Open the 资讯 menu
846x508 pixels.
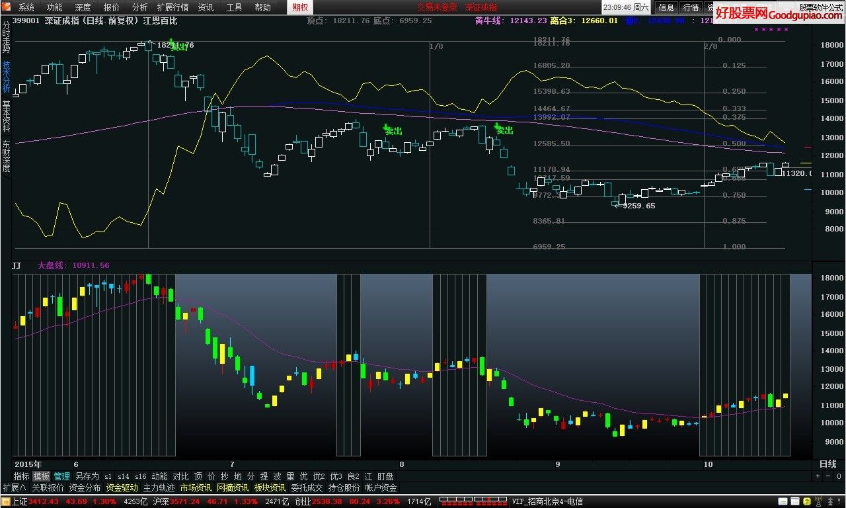pos(206,7)
